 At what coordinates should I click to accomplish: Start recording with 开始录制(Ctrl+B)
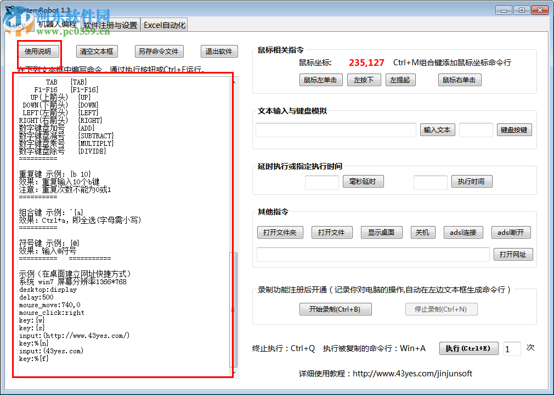pyautogui.click(x=335, y=309)
